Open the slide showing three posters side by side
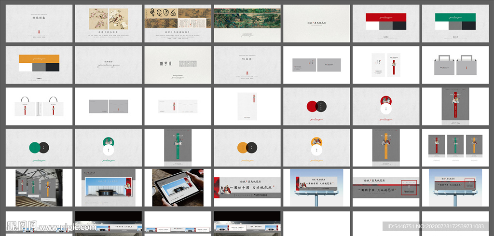 point(455,147)
